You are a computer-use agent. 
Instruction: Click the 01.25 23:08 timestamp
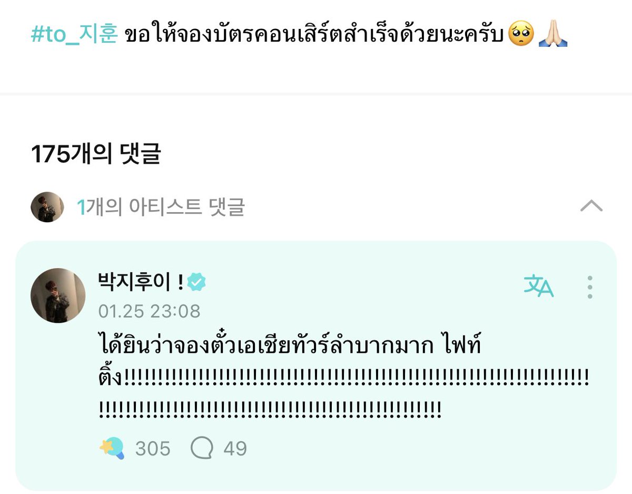click(x=149, y=311)
